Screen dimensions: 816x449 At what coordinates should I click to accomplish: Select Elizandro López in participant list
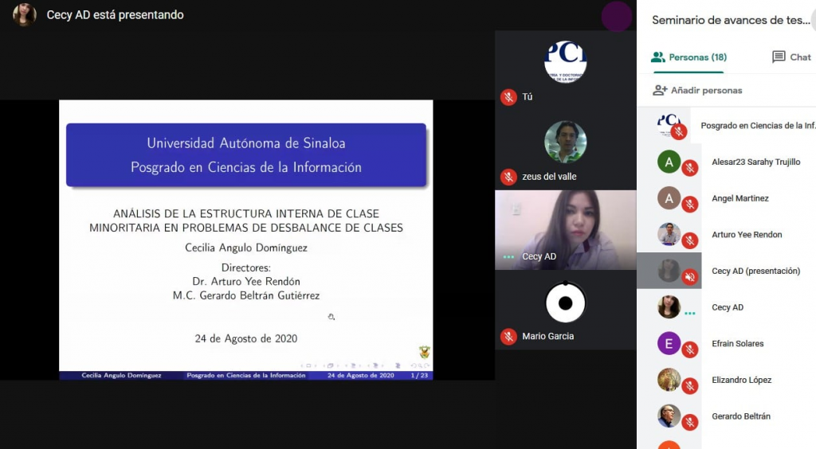(727, 380)
